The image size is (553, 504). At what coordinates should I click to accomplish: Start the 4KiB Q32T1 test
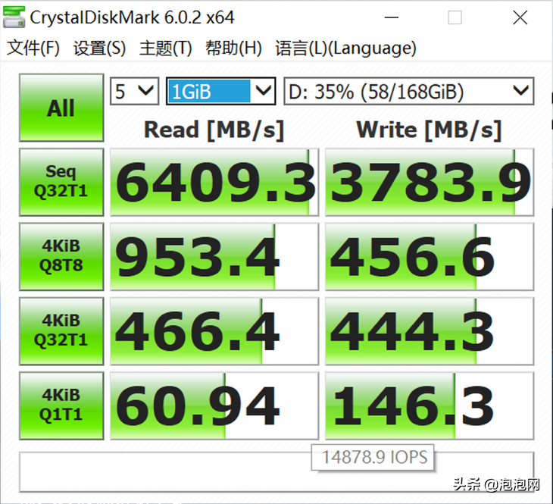point(61,331)
